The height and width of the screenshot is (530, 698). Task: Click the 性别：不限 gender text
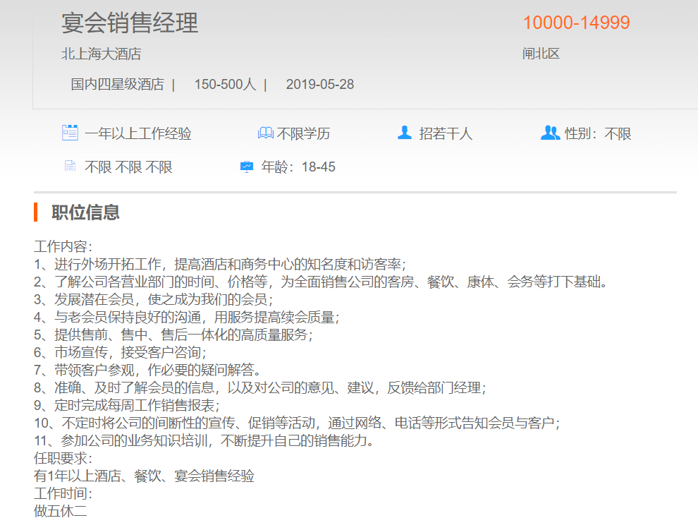[x=598, y=133]
